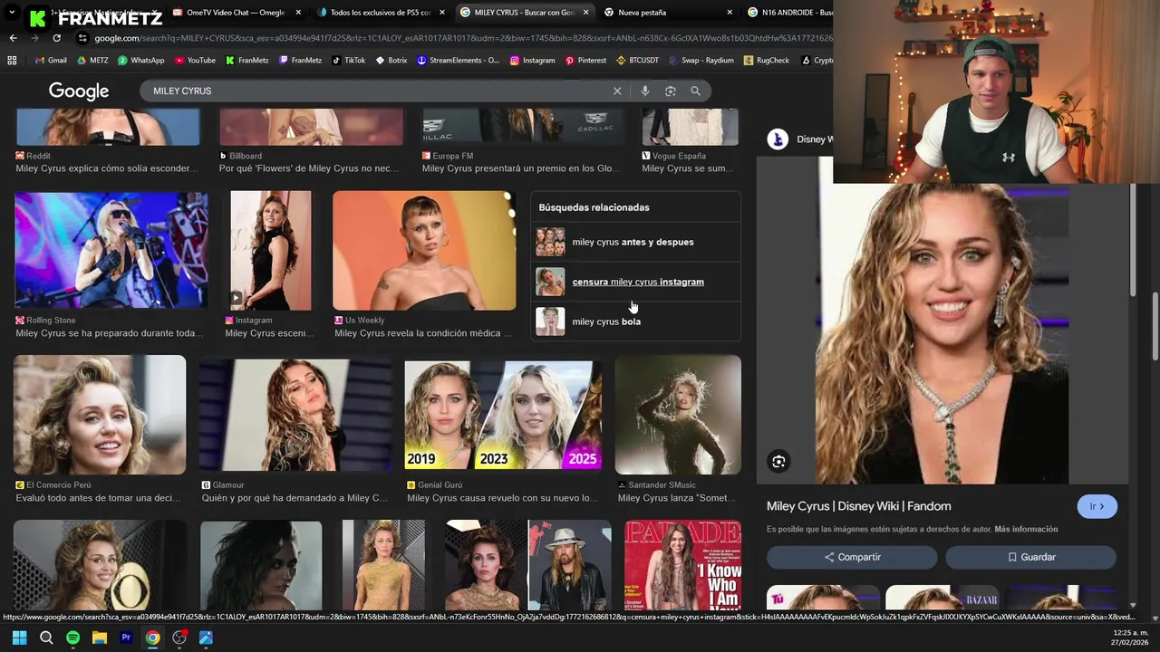Close the OmeTV Video Chat tab
The height and width of the screenshot is (652, 1160).
coord(298,13)
